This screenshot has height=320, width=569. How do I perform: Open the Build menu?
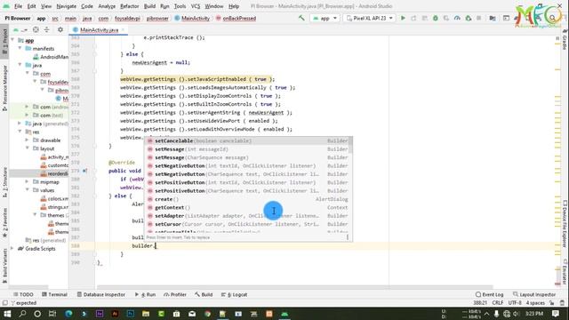pos(149,6)
